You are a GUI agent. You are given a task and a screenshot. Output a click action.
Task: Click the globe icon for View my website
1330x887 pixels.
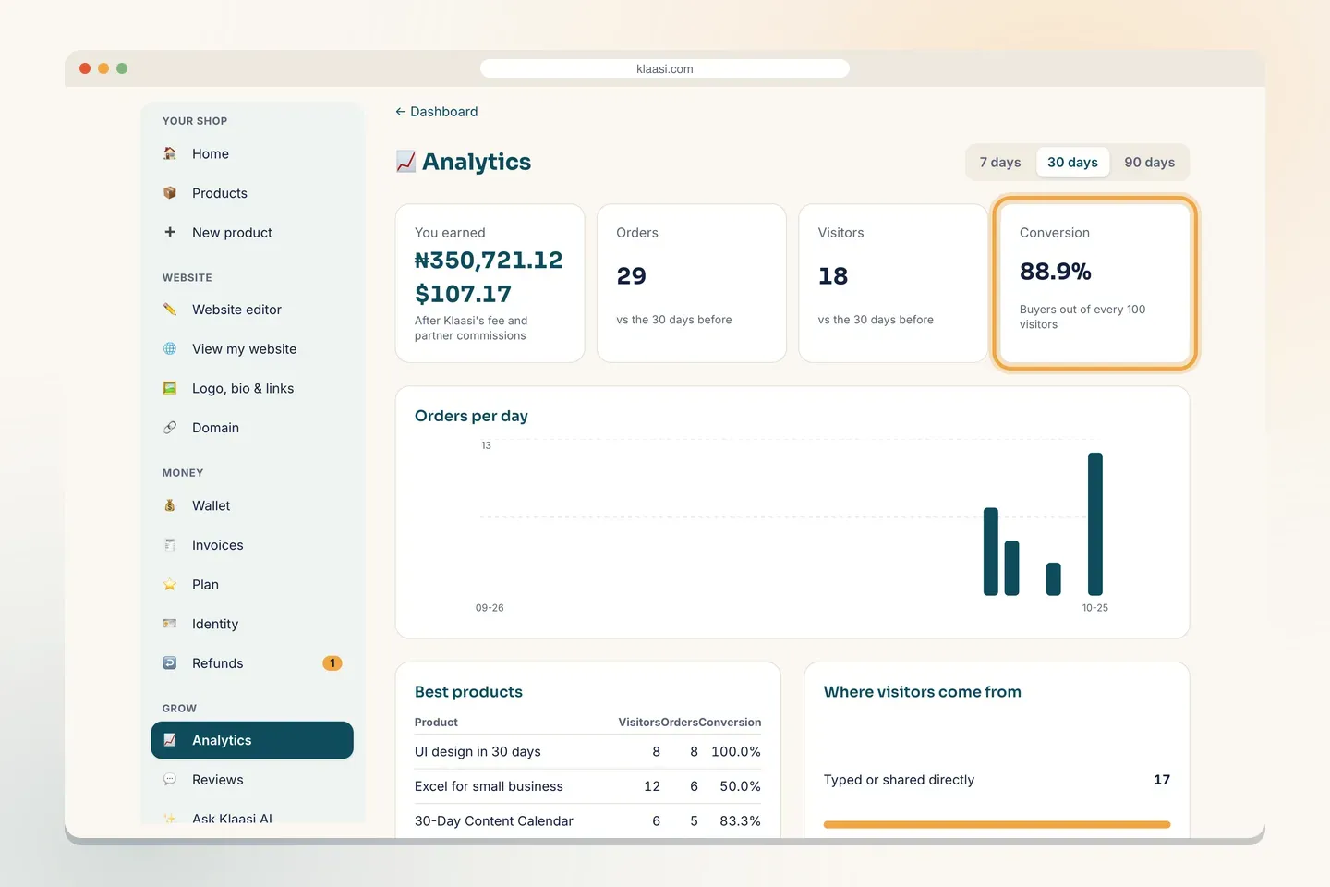coord(170,348)
